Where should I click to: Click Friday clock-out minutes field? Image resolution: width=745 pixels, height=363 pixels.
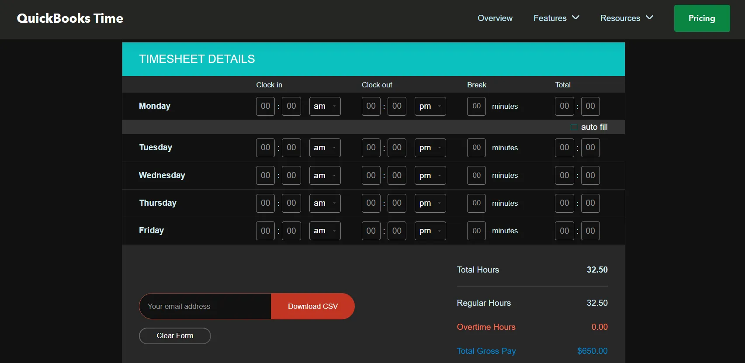[397, 231]
